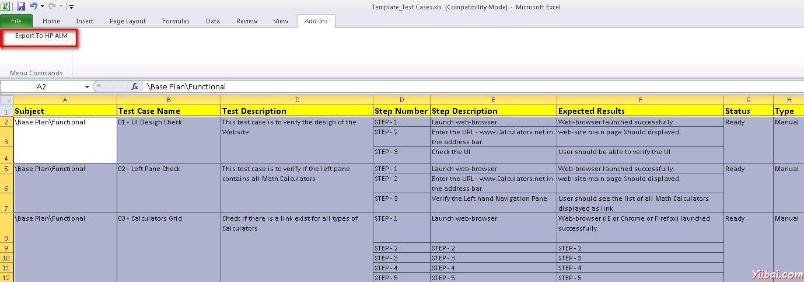The height and width of the screenshot is (282, 804).
Task: Select row 1 header
Action: tap(6, 111)
